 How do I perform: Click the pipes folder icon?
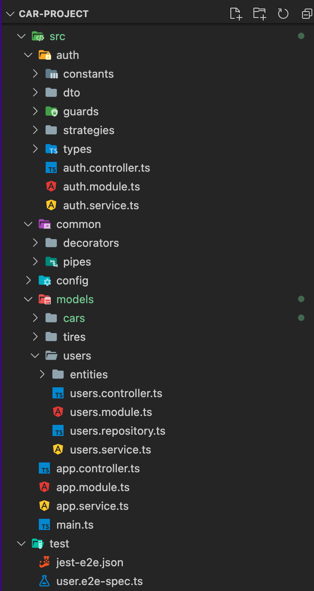point(51,262)
